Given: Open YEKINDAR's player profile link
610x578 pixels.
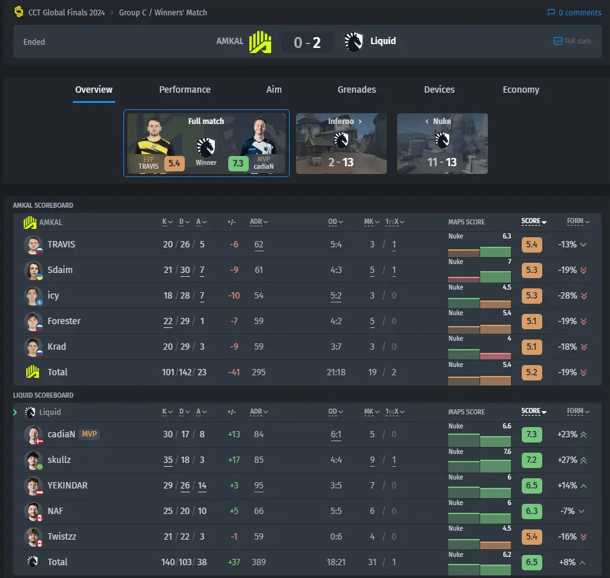Looking at the screenshot, I should pos(67,485).
